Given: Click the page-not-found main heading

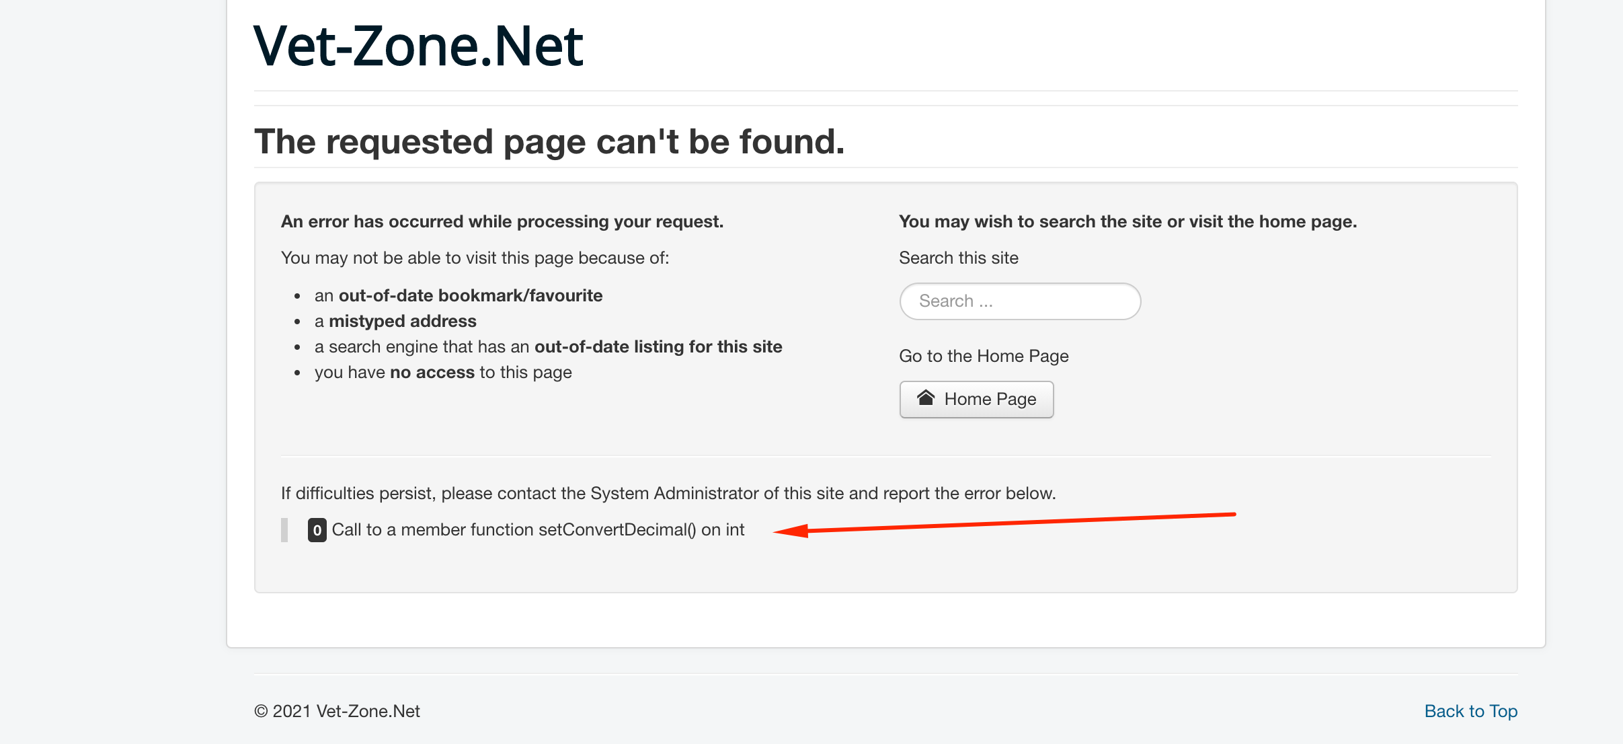Looking at the screenshot, I should pyautogui.click(x=549, y=142).
